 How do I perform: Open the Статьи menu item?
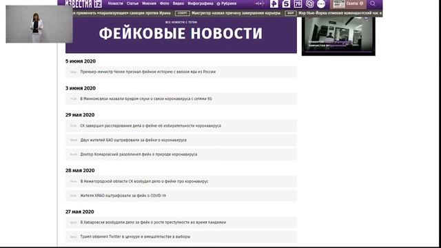(132, 3)
